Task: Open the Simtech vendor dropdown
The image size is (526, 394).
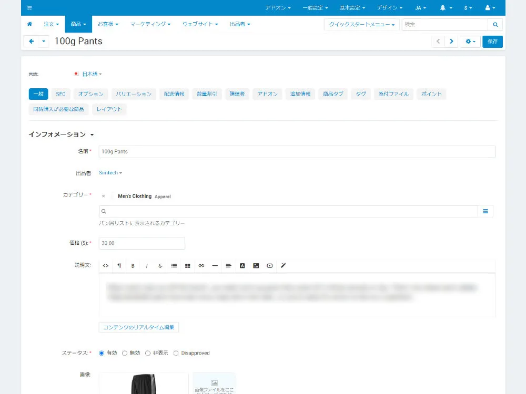Action: pyautogui.click(x=110, y=172)
